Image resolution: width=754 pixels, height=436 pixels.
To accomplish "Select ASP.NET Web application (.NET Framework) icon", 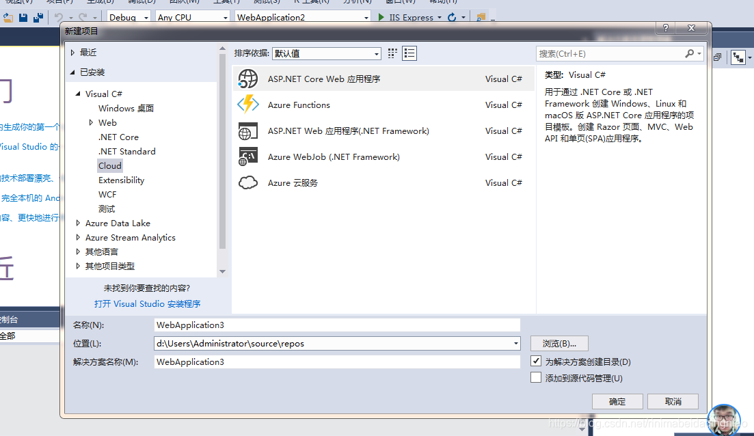I will click(x=248, y=131).
